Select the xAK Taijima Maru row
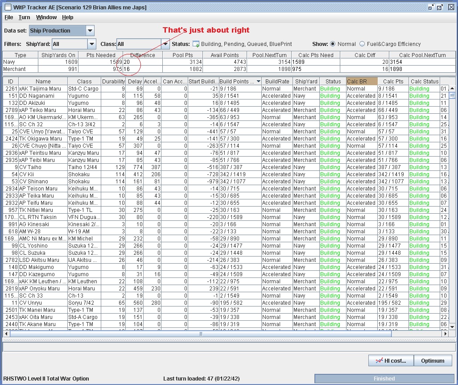The image size is (458, 385). pos(226,88)
